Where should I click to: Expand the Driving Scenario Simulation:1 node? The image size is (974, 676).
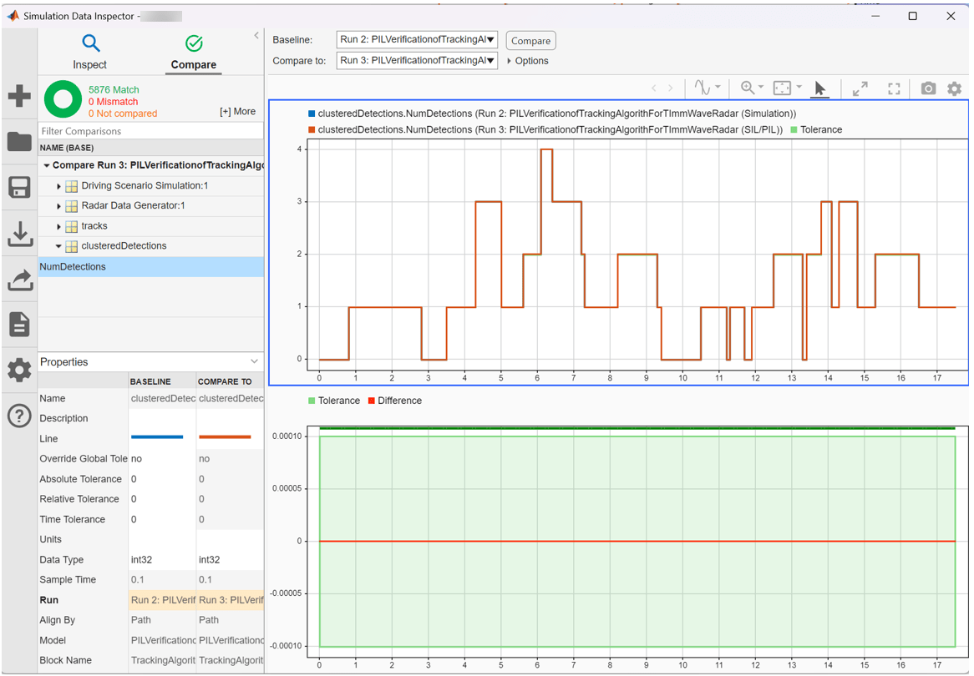click(58, 186)
